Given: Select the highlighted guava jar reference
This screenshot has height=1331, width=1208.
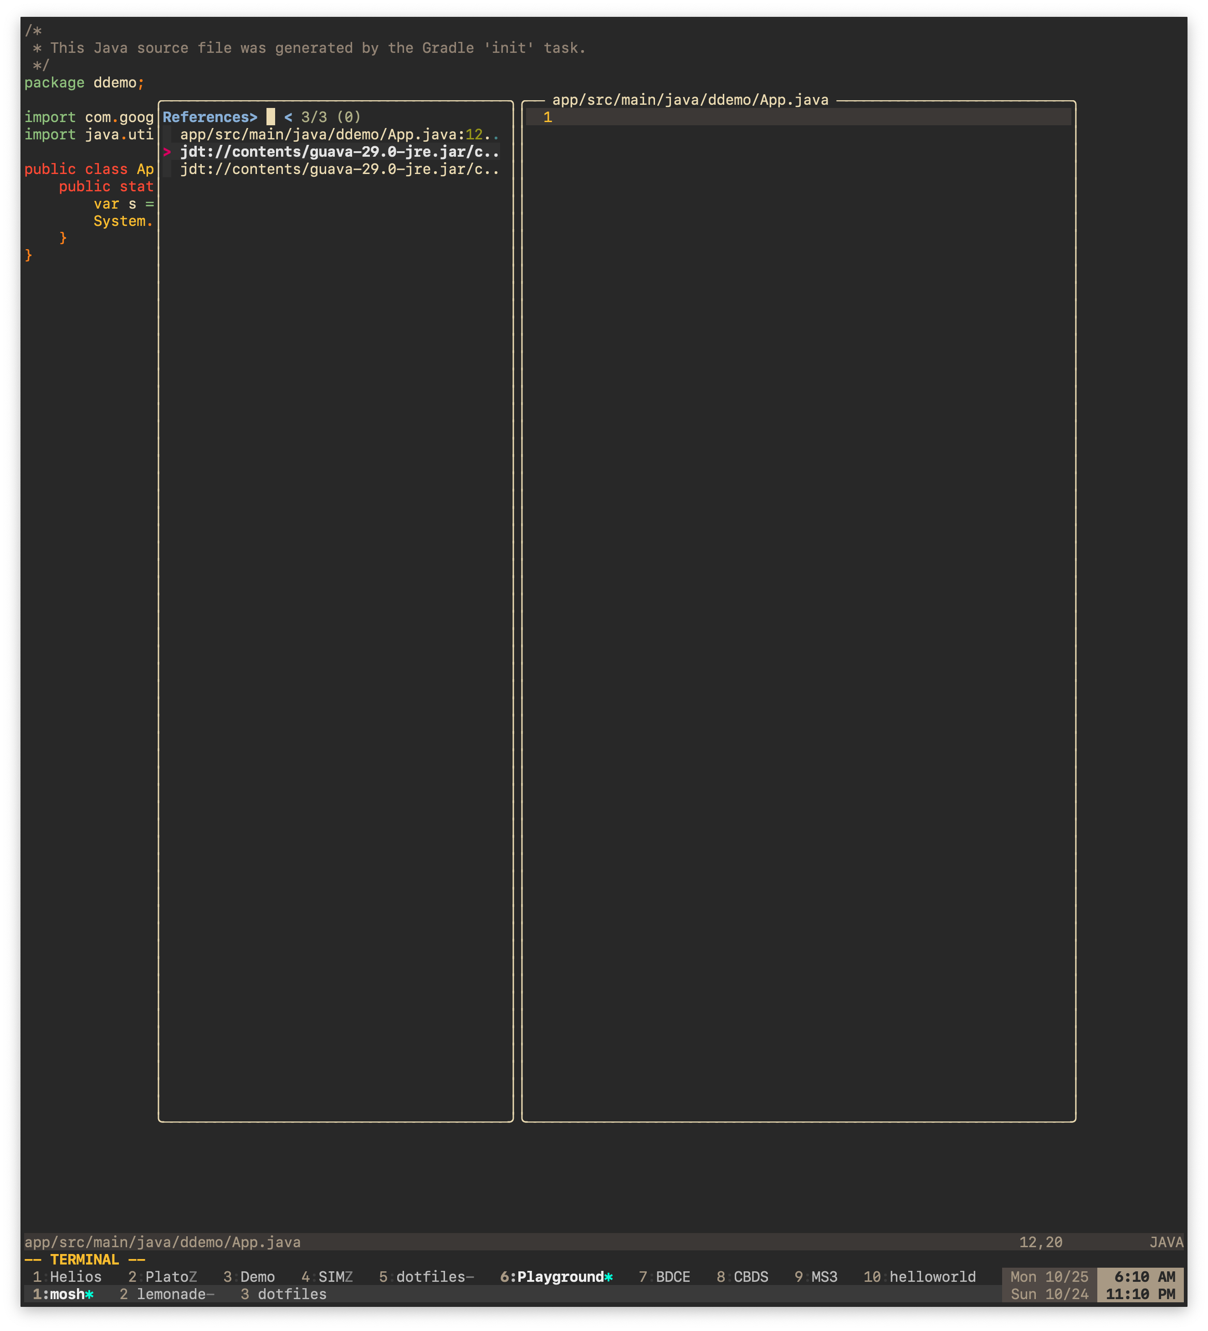Looking at the screenshot, I should (337, 152).
